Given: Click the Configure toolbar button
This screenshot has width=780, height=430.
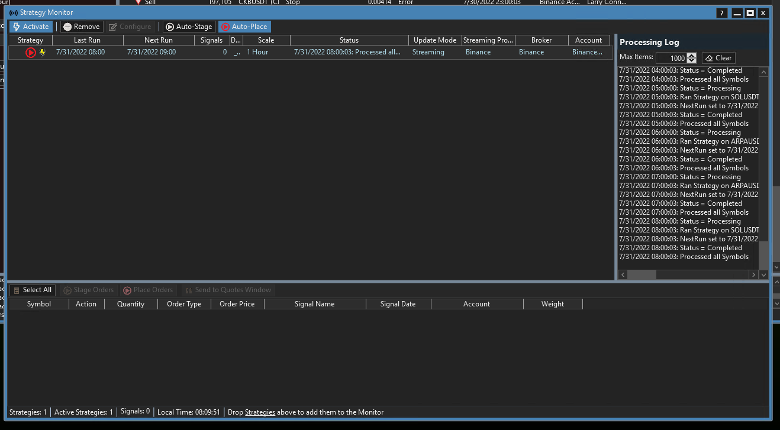Looking at the screenshot, I should [130, 27].
